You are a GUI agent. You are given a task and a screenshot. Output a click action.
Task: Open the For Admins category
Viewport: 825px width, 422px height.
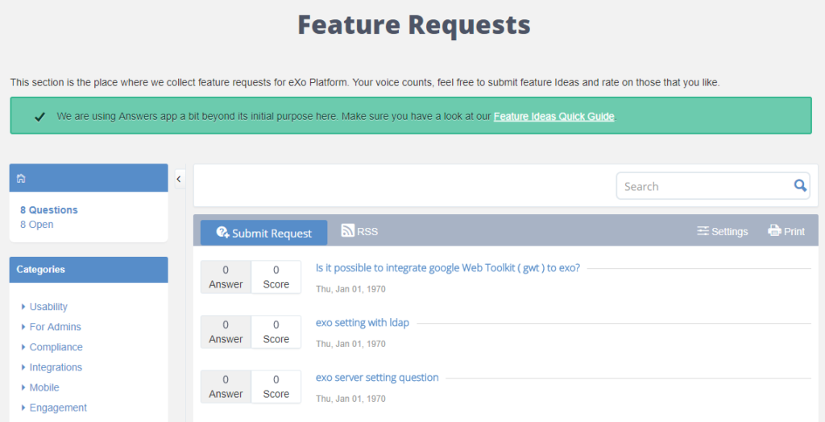coord(56,327)
